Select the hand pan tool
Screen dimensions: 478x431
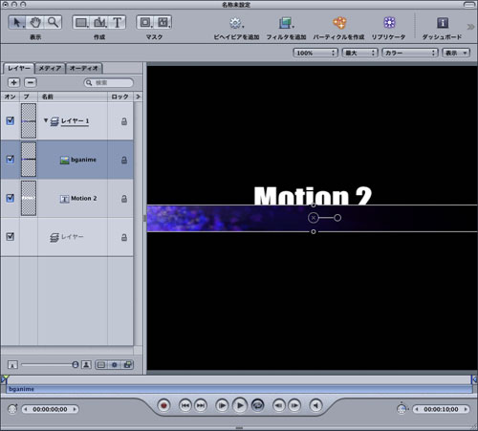pos(35,22)
